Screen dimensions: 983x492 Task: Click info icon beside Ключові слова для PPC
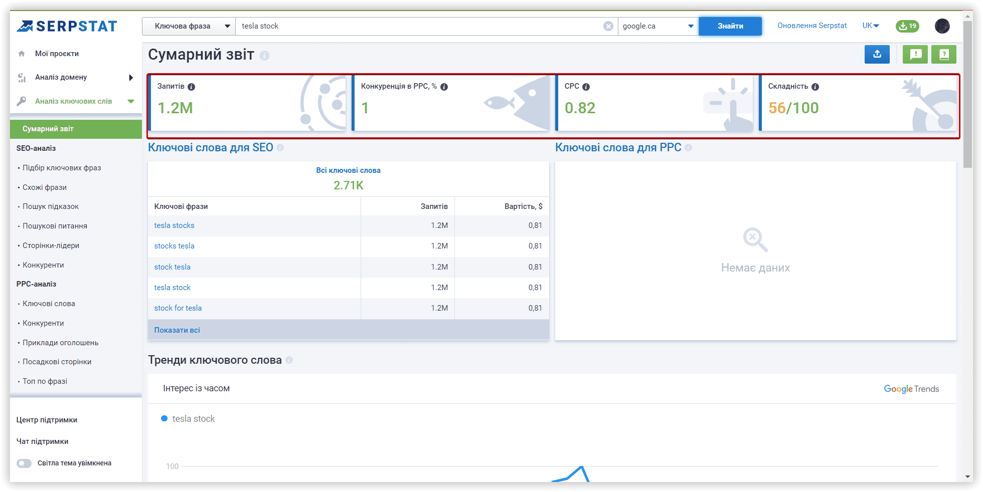(x=689, y=148)
